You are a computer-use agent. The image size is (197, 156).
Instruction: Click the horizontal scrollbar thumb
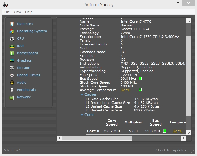pos(97,138)
